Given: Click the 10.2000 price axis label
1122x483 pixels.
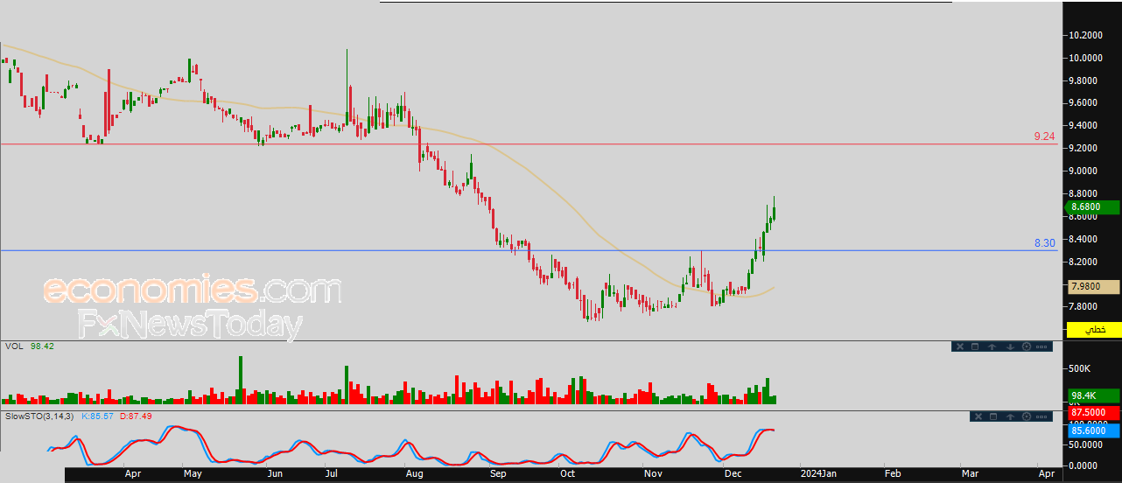Looking at the screenshot, I should 1084,36.
